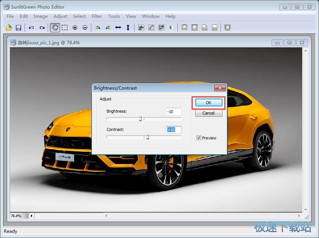Open the Edit menu
Image resolution: width=319 pixels, height=238 pixels.
pyautogui.click(x=24, y=16)
